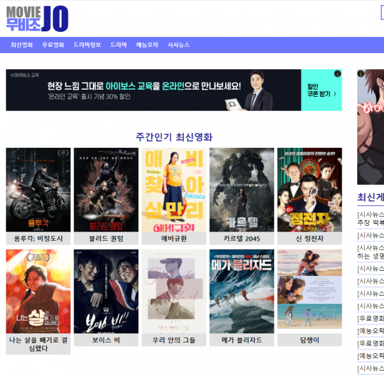Image resolution: width=384 pixels, height=375 pixels.
Task: Click the 용루각: 비정도시 title link
Action: [x=38, y=238]
